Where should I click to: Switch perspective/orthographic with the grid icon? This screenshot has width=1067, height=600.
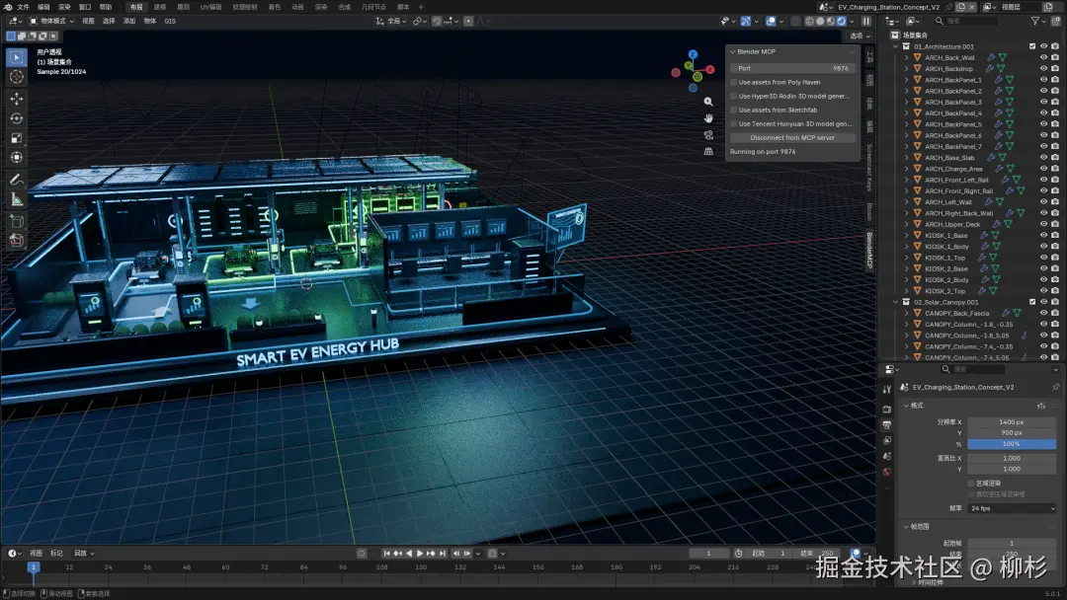point(708,151)
